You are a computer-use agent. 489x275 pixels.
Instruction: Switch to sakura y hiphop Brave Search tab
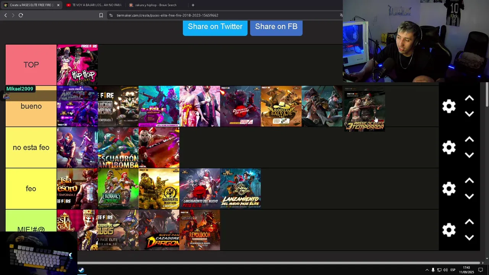(x=156, y=5)
